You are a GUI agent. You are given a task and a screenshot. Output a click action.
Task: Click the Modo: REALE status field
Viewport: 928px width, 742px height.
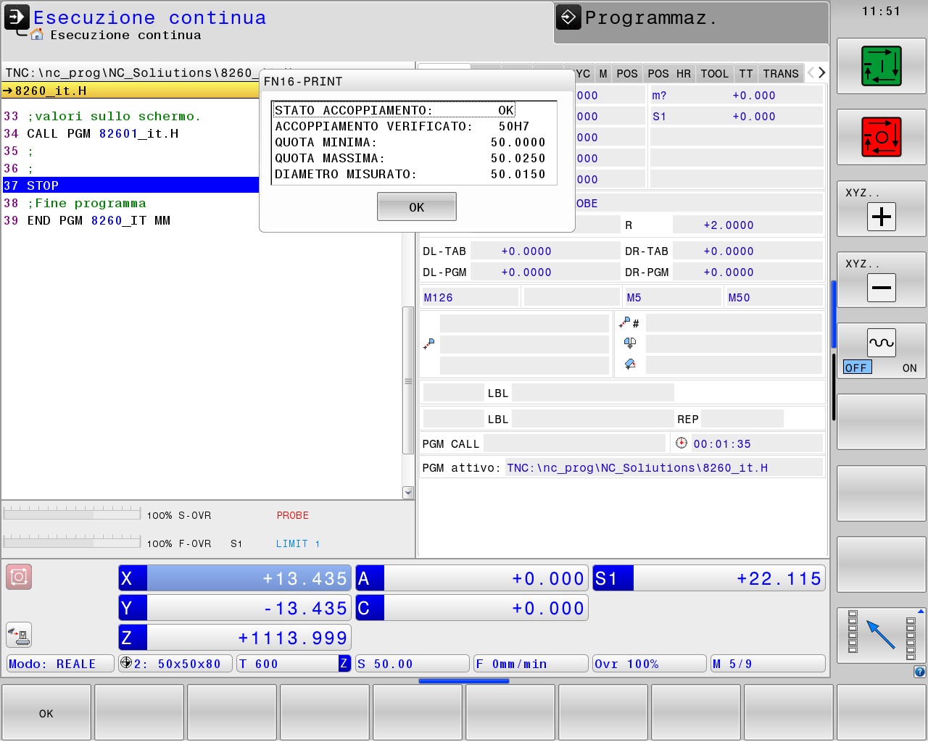point(61,664)
